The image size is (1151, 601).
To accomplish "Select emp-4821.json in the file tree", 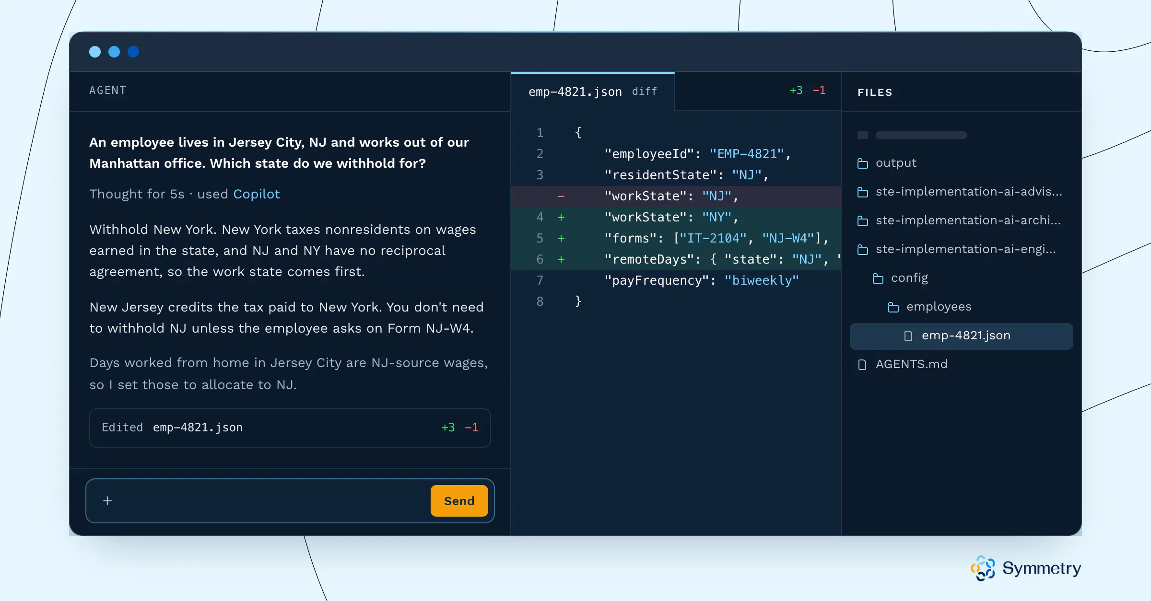I will 962,336.
